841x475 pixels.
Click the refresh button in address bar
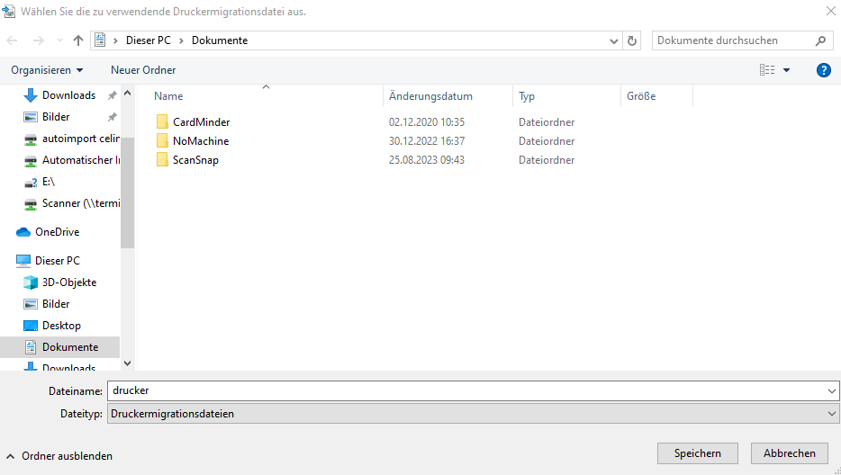632,40
